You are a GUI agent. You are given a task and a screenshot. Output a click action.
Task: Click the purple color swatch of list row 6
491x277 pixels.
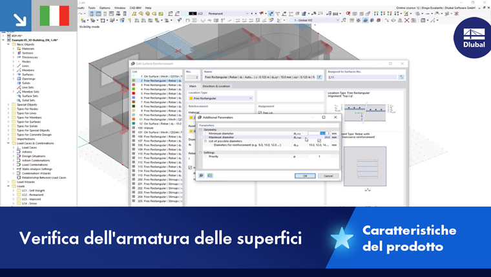134,98
